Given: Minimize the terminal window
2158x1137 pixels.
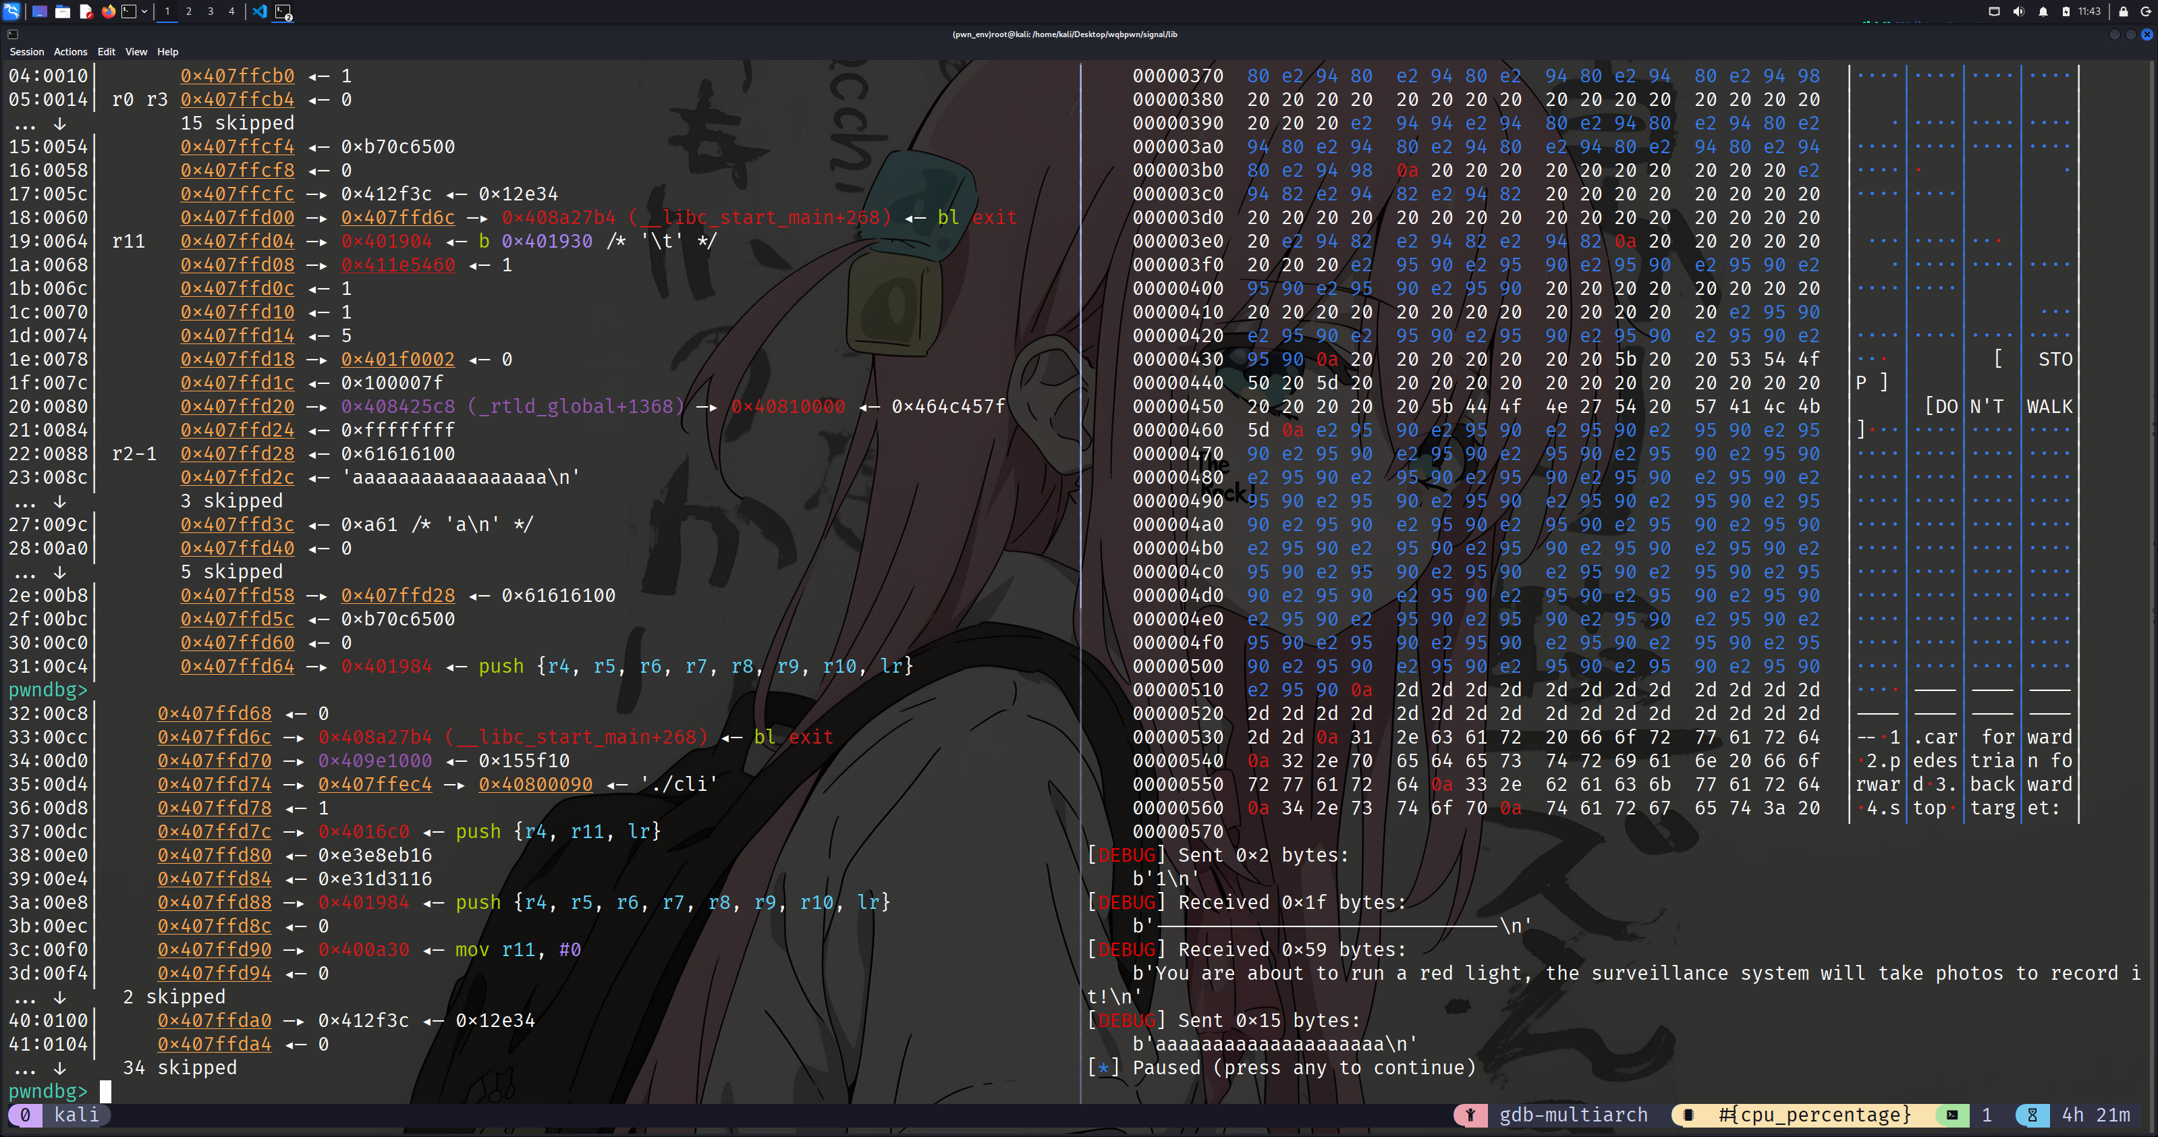Looking at the screenshot, I should [x=2114, y=34].
